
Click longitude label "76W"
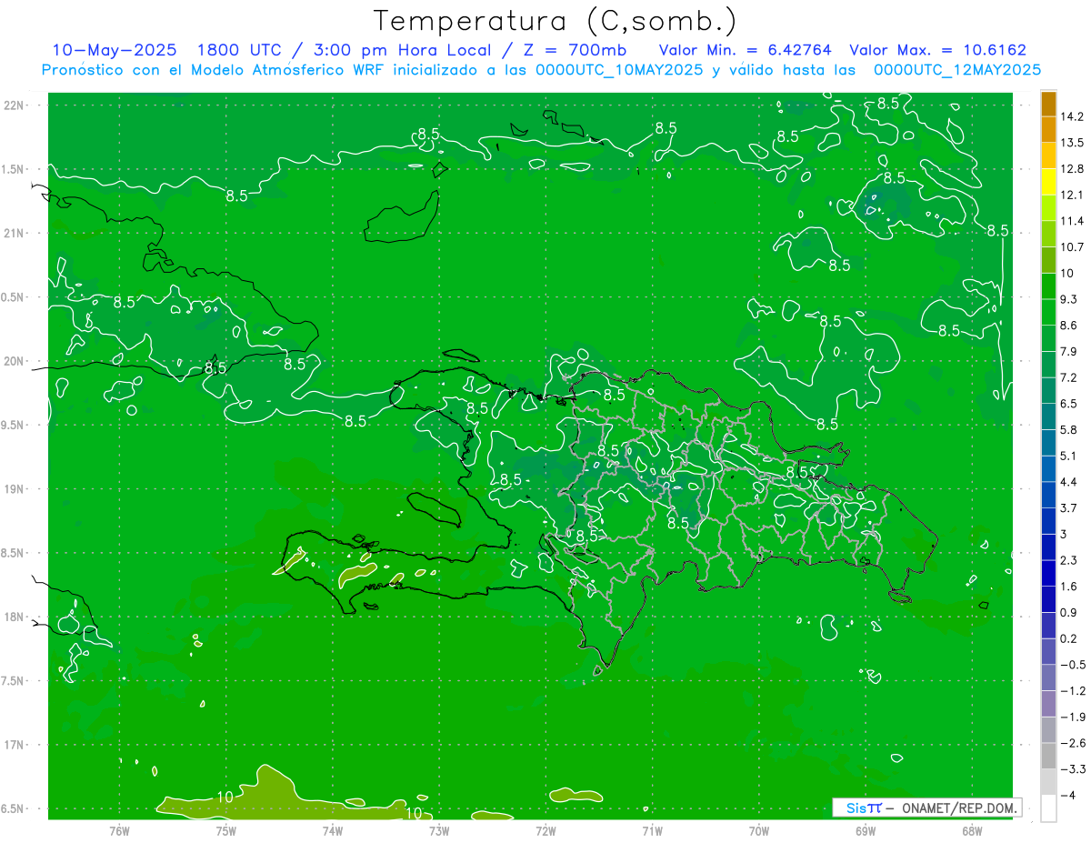click(119, 830)
